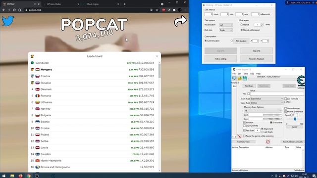The height and width of the screenshot is (178, 317).
Task: Click Cheat Engine save floppy icon
Action: [x=245, y=78]
